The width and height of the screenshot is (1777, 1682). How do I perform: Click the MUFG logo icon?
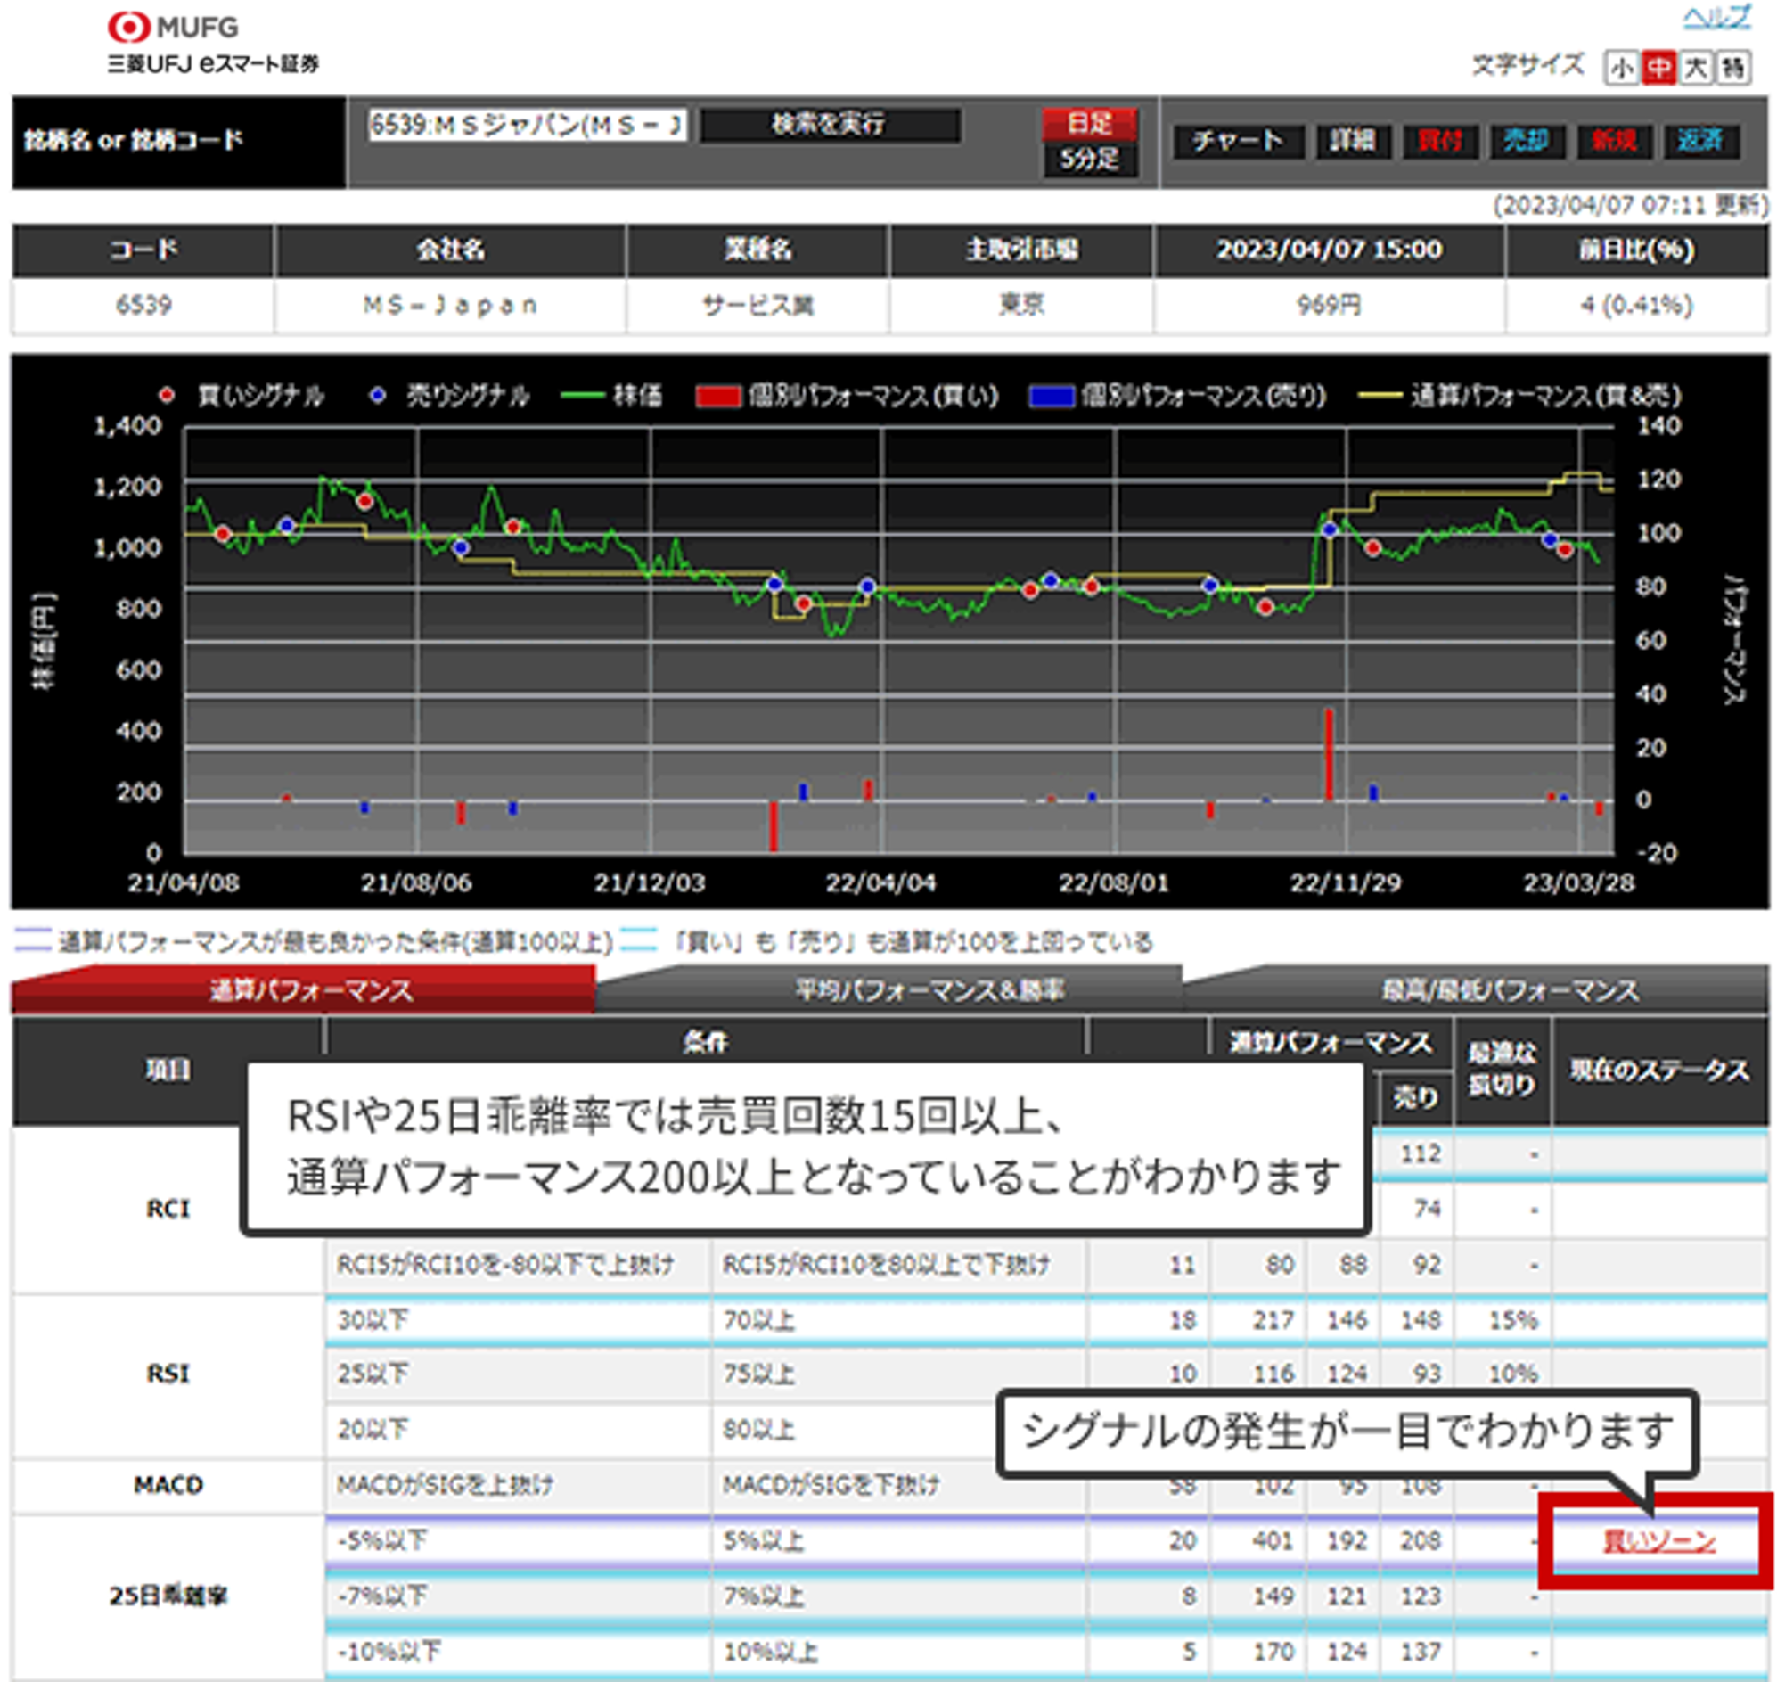click(x=129, y=27)
